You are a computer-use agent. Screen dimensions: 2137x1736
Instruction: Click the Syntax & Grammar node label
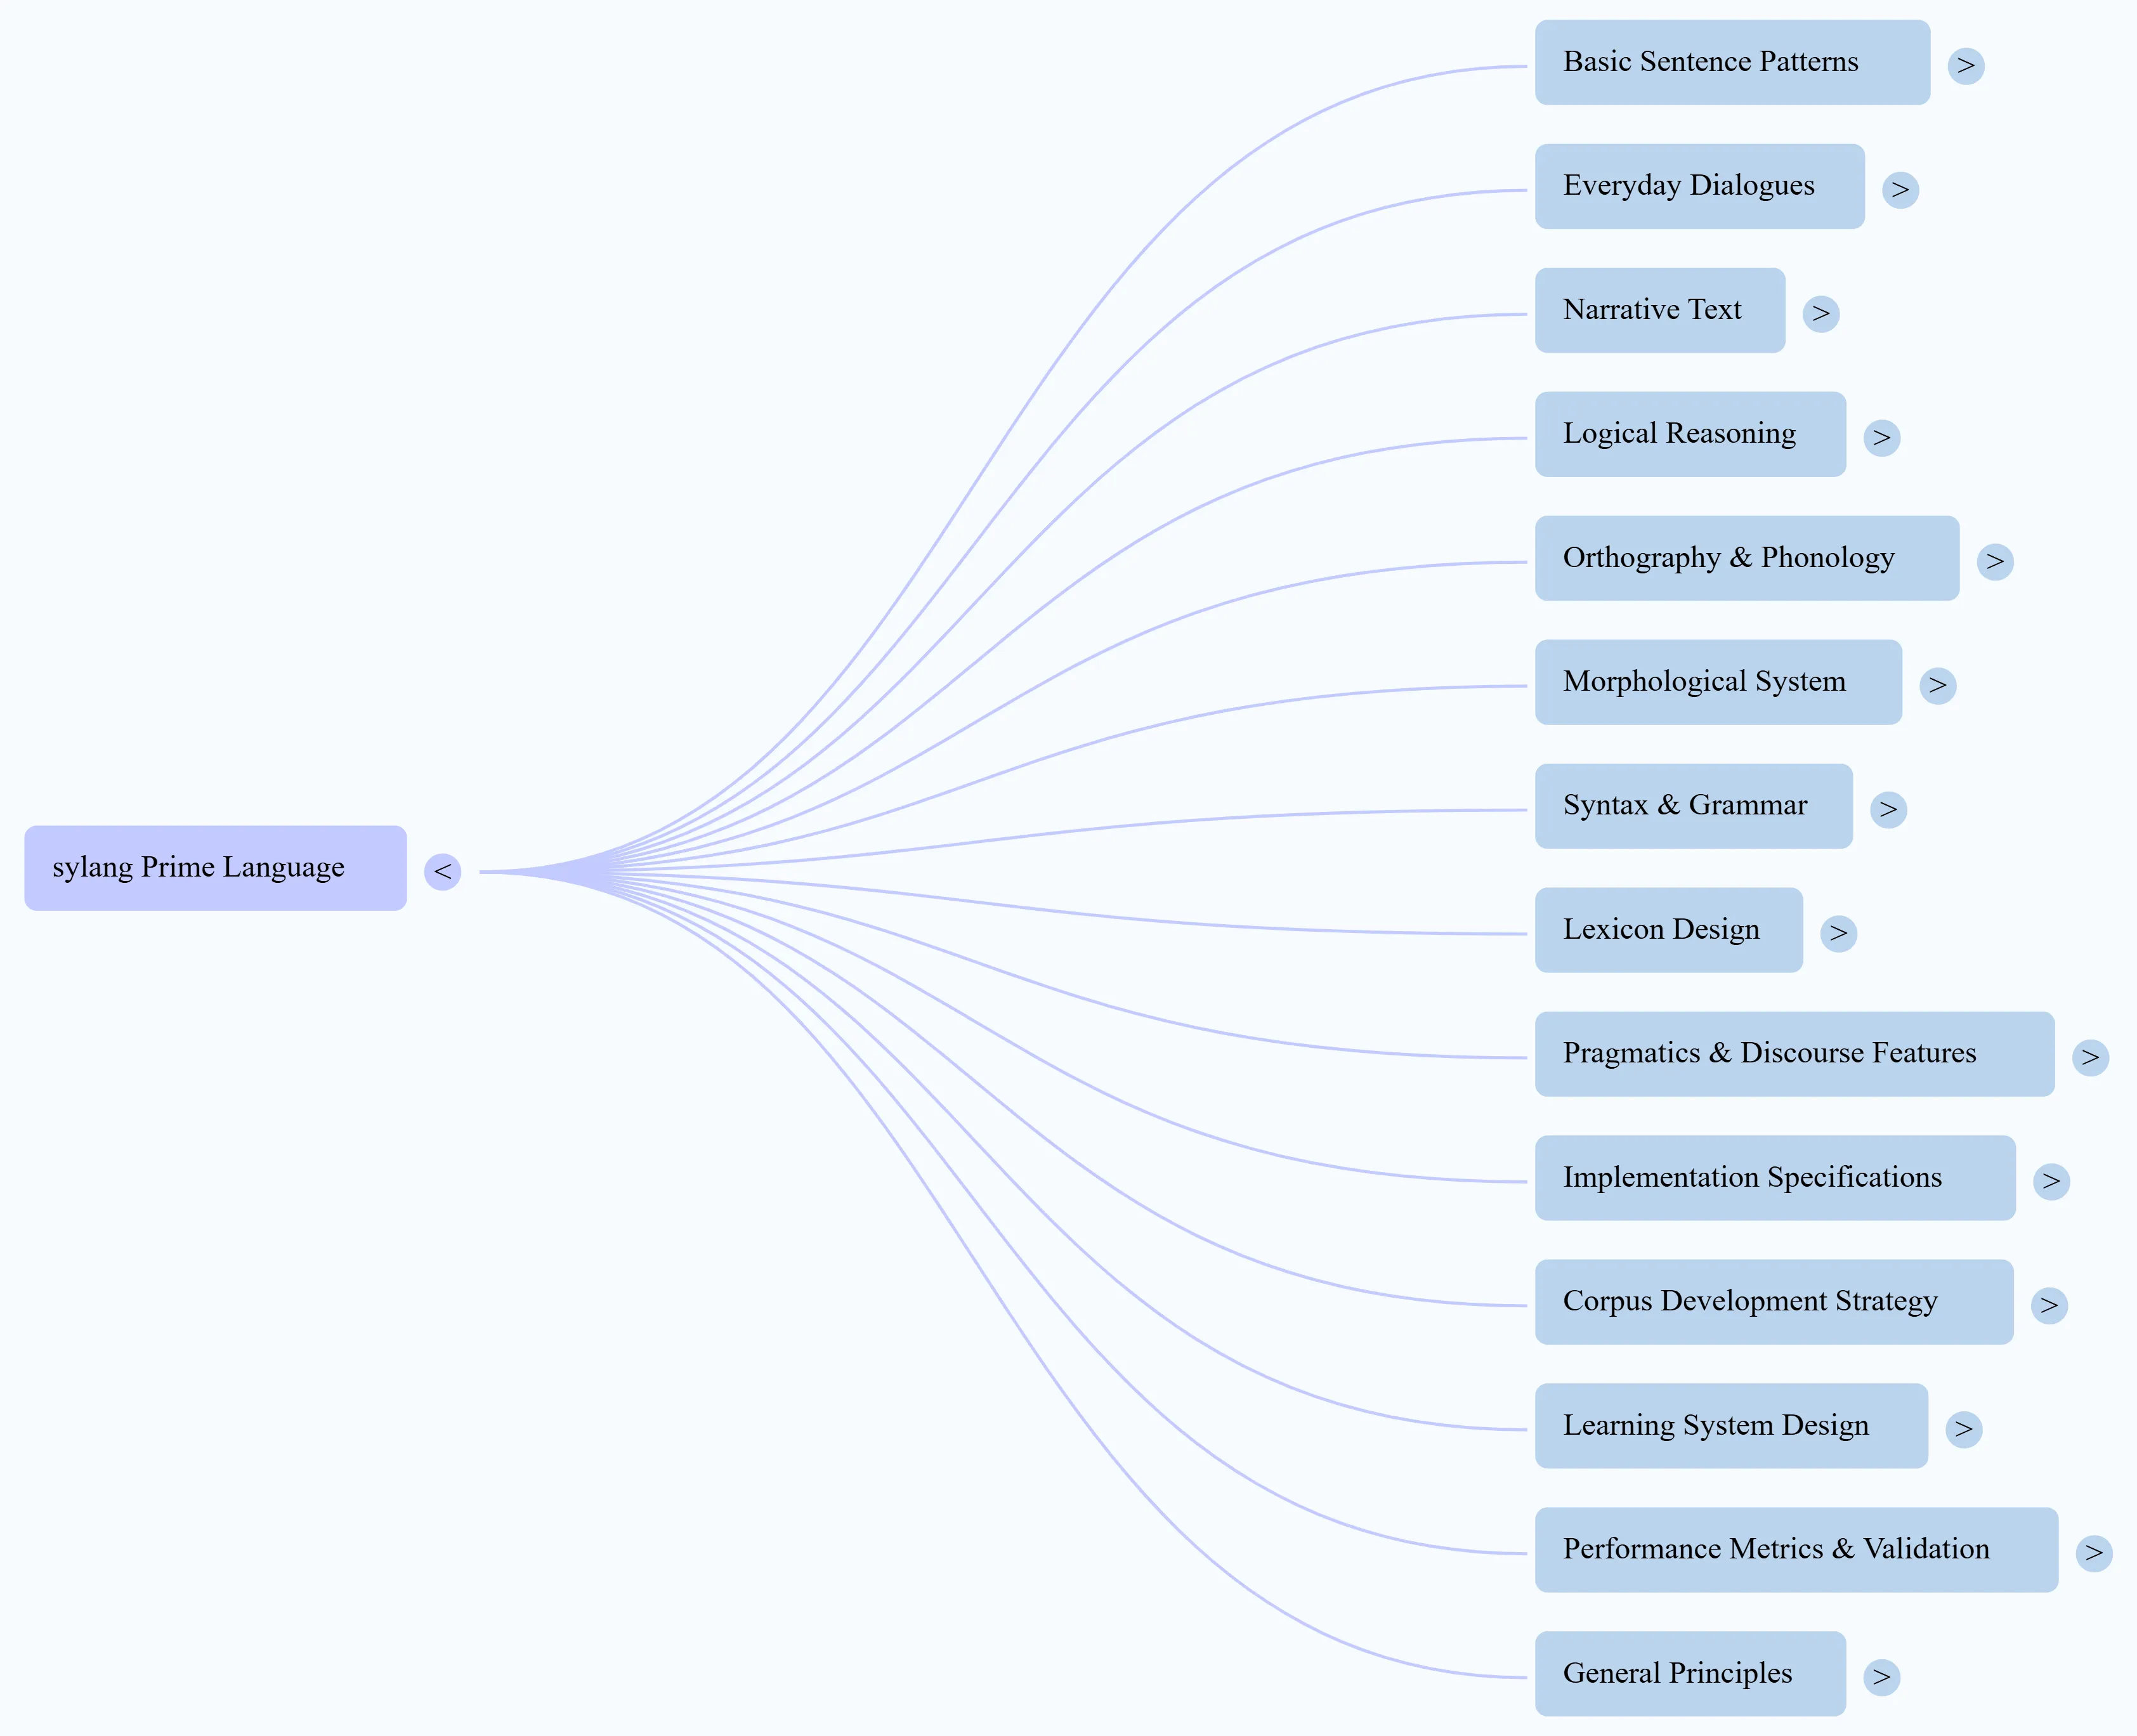[1684, 806]
